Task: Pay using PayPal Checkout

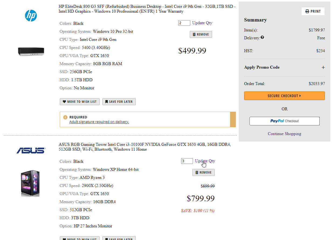Action: (284, 121)
